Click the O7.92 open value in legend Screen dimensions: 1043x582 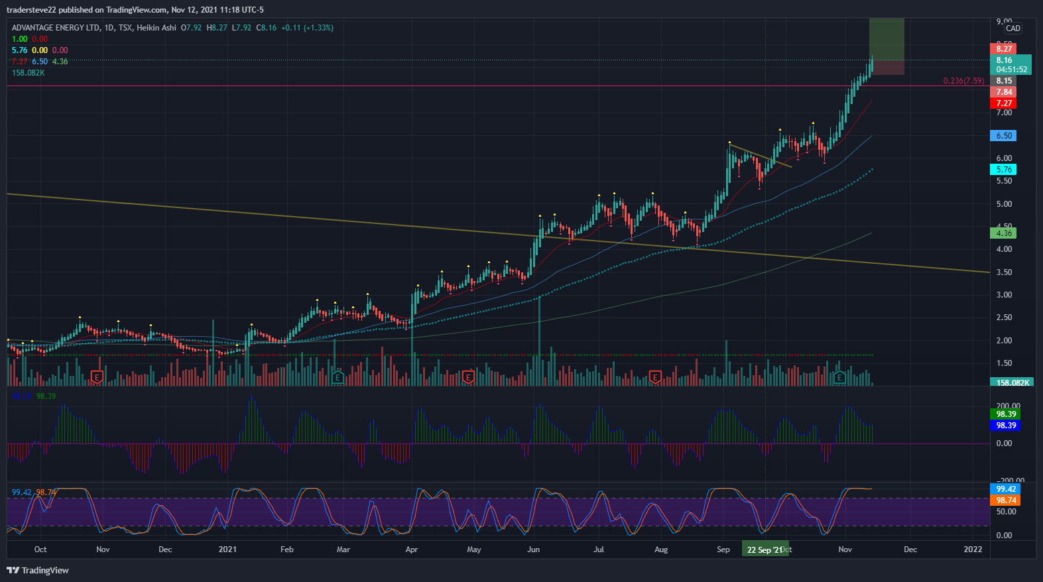click(192, 28)
